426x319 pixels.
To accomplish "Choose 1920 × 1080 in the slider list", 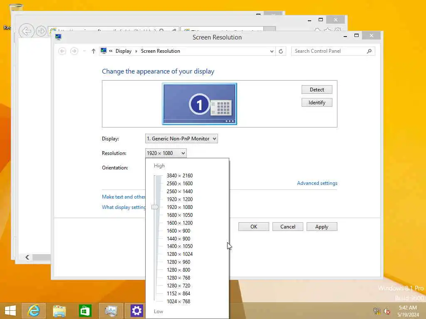I will click(180, 207).
